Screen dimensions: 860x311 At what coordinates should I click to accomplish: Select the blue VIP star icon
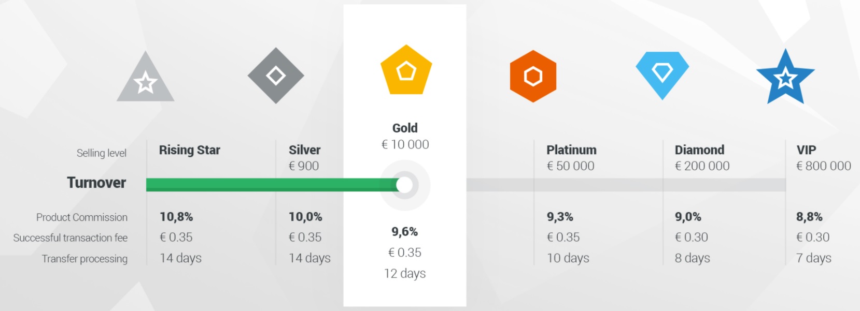785,77
